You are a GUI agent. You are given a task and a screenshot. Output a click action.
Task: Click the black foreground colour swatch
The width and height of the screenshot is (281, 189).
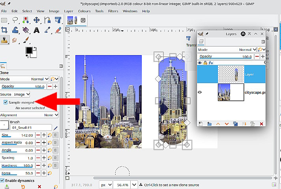coord(29,50)
